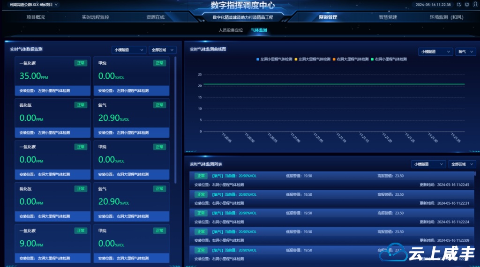
Task: Open 全部区域 dropdown in 实时气体数据监测 panel
Action: [162, 50]
